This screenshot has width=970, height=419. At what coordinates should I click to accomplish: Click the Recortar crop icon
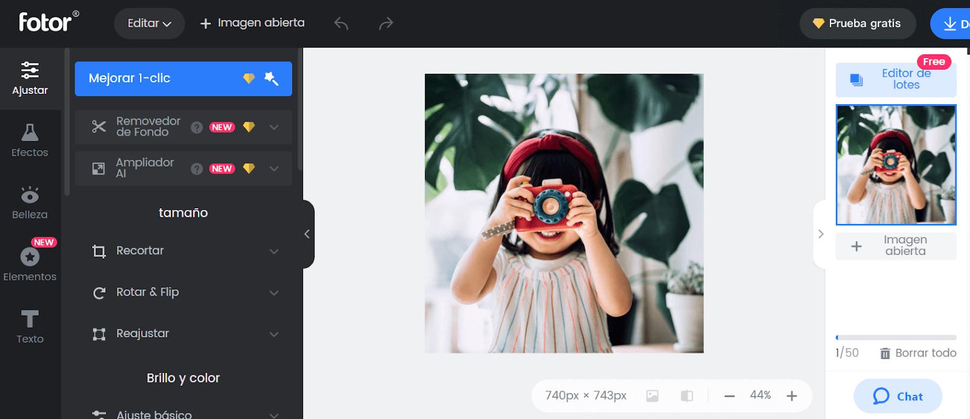tap(99, 251)
